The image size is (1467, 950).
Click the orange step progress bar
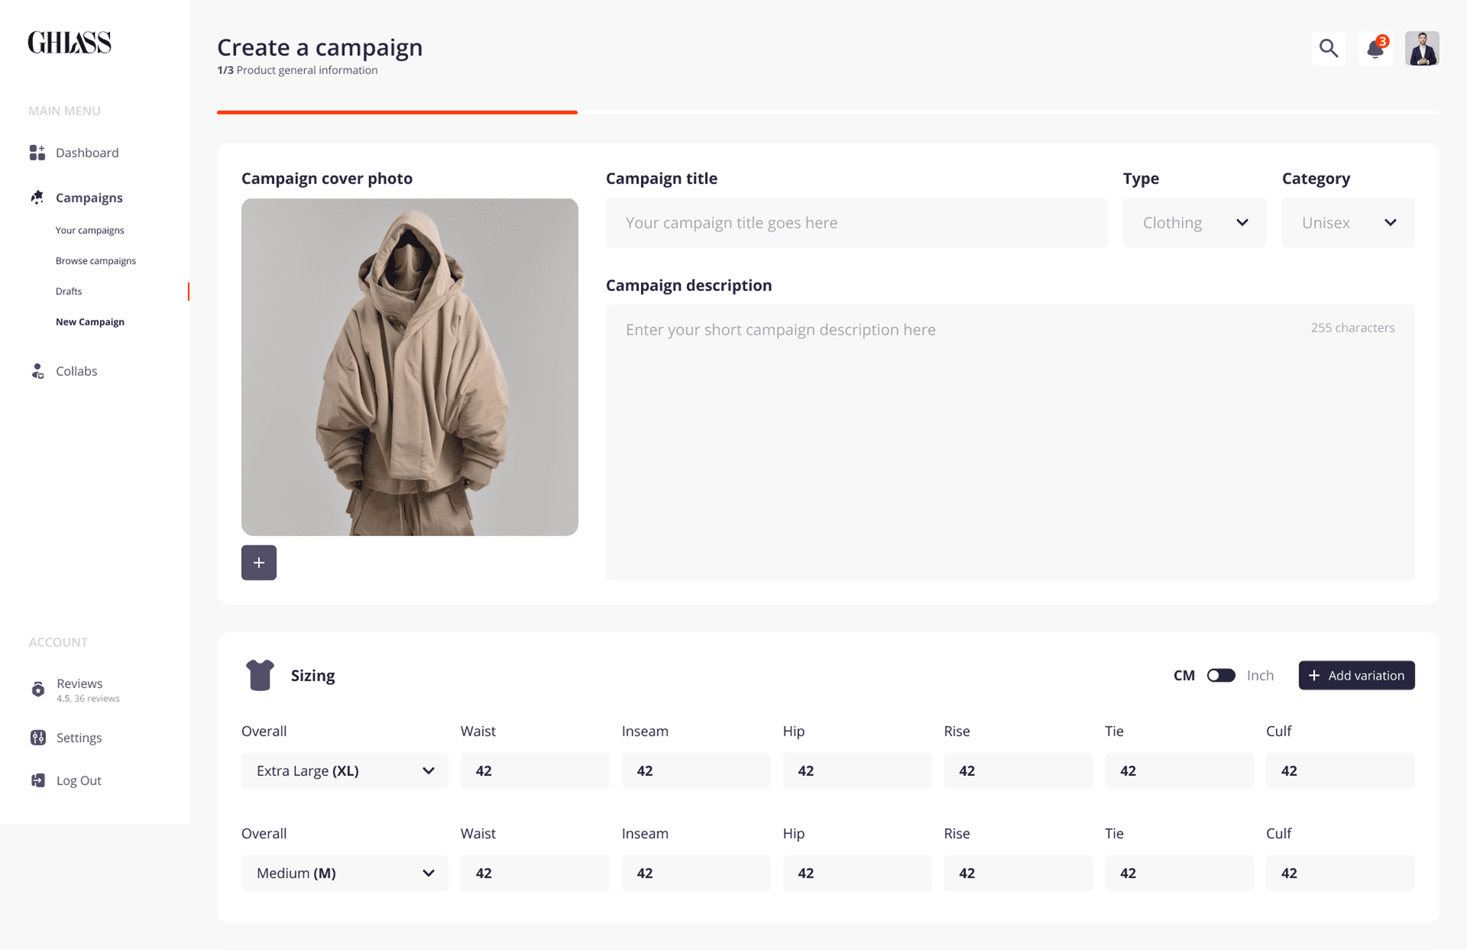click(397, 111)
